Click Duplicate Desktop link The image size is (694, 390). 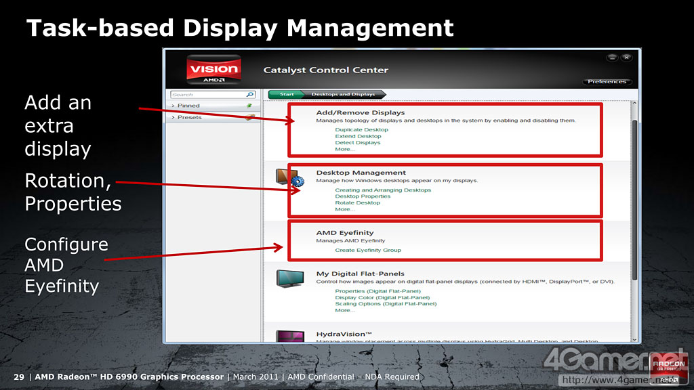(362, 129)
